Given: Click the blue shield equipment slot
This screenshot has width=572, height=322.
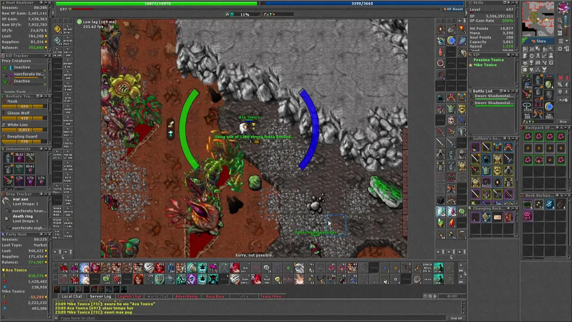Looking at the screenshot, I should coord(549,106).
